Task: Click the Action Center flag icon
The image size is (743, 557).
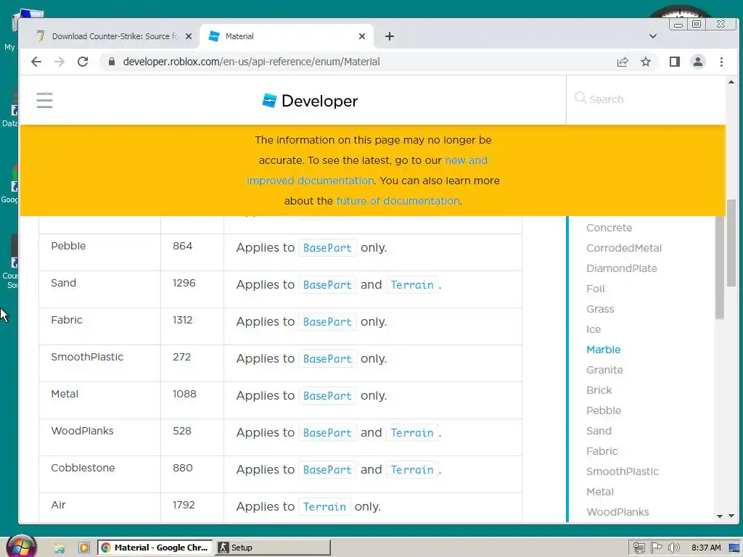Action: [656, 548]
